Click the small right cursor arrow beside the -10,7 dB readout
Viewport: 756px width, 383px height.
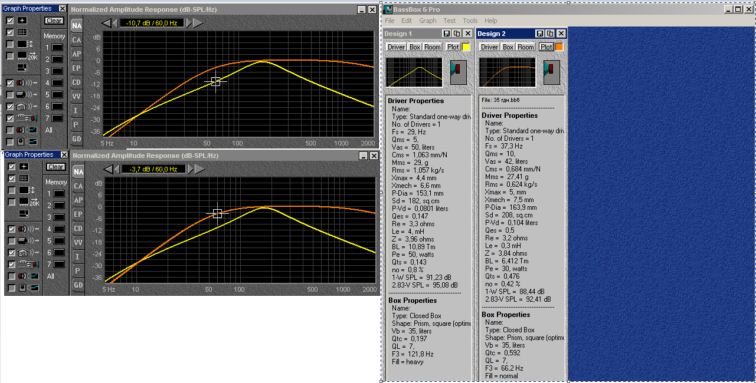coord(189,22)
